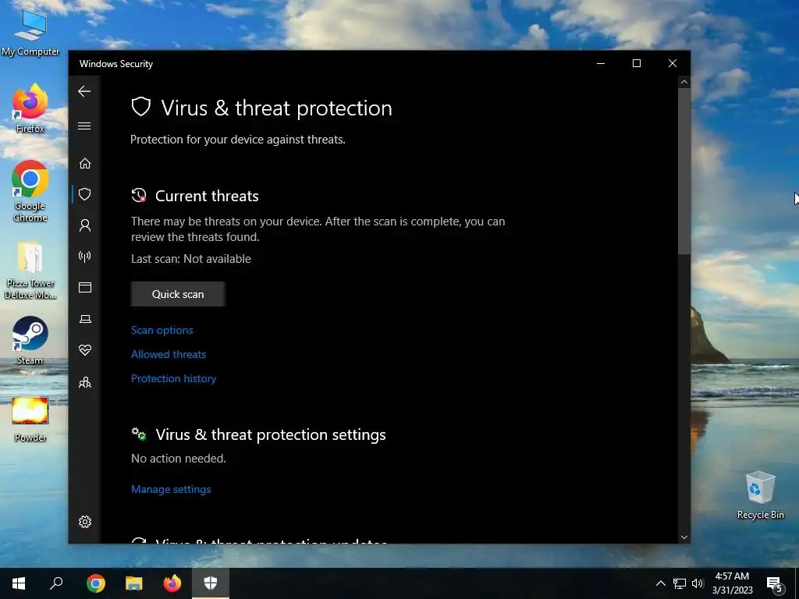The height and width of the screenshot is (599, 799).
Task: Select the My Computer desktop icon
Action: coord(30,31)
